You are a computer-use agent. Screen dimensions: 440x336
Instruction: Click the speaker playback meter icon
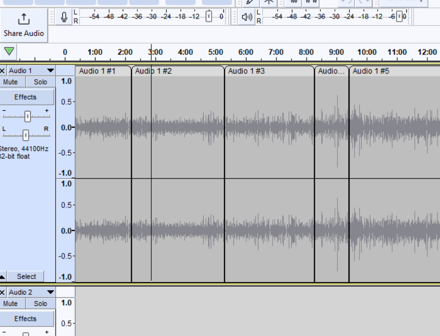click(x=246, y=17)
